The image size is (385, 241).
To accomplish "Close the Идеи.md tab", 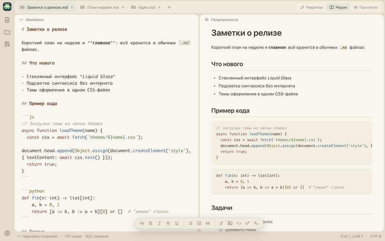I will click(x=159, y=7).
